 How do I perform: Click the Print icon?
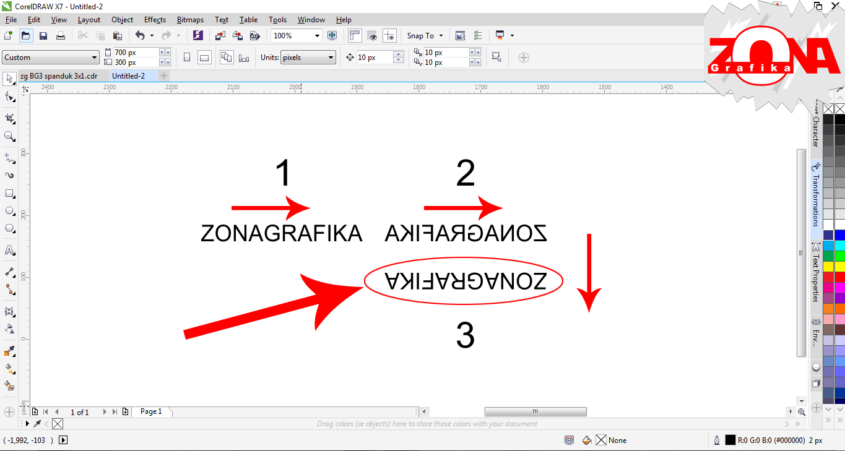click(61, 35)
